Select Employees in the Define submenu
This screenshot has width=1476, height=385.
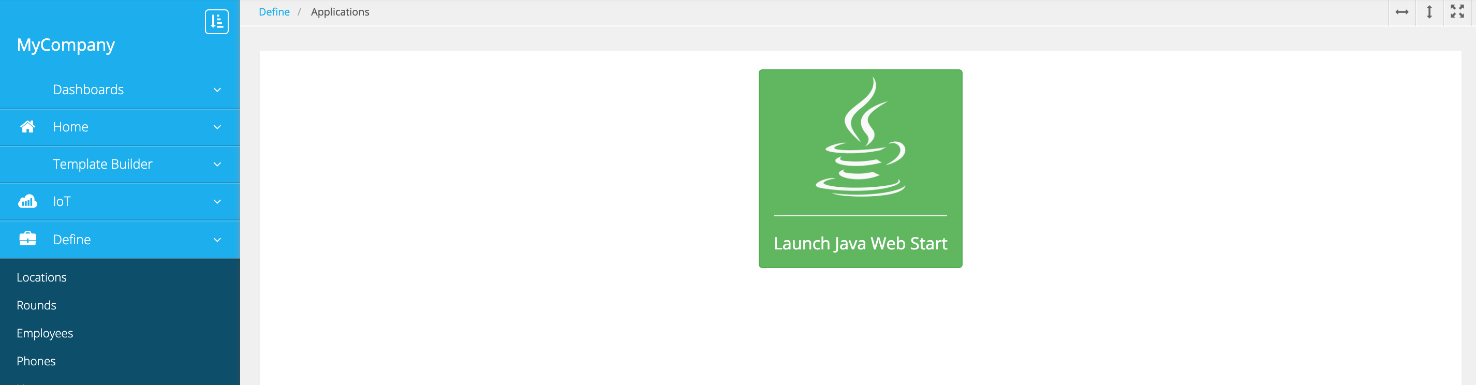pos(45,333)
